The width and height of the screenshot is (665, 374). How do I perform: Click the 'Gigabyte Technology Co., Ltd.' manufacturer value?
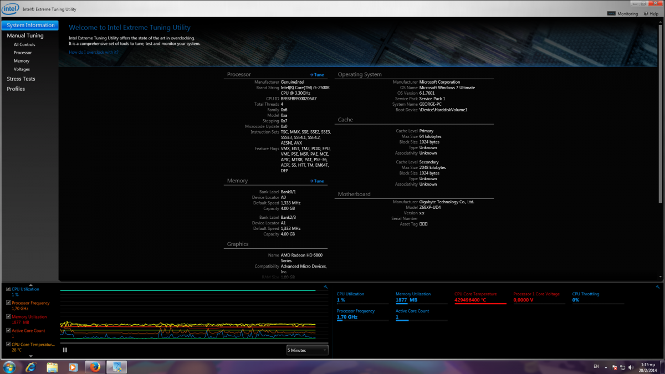point(447,202)
